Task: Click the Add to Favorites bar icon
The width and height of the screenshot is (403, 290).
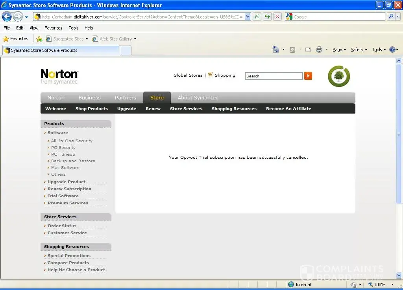Action: click(39, 39)
